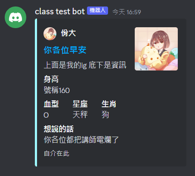Open the class test bot username

[60, 12]
